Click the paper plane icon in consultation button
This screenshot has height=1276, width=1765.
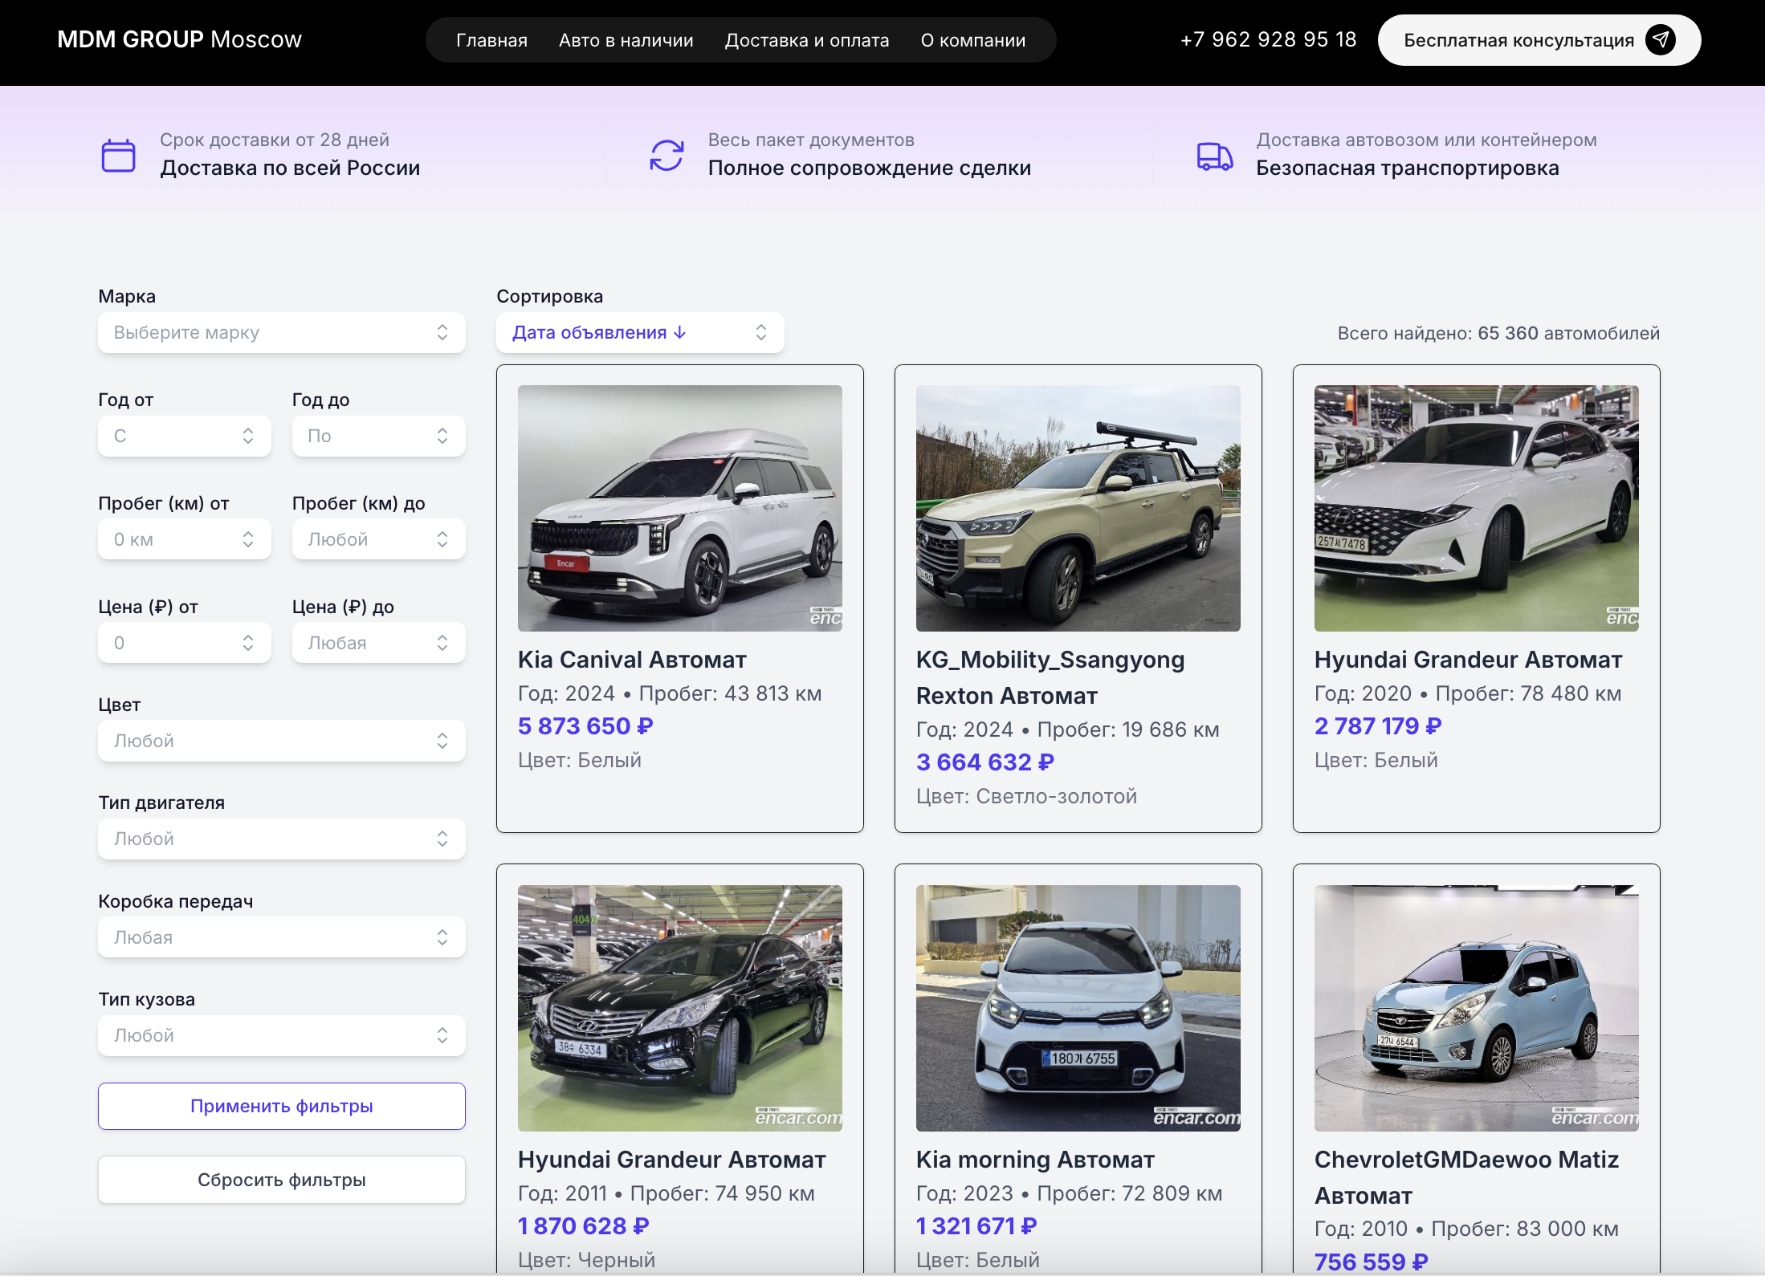point(1660,40)
